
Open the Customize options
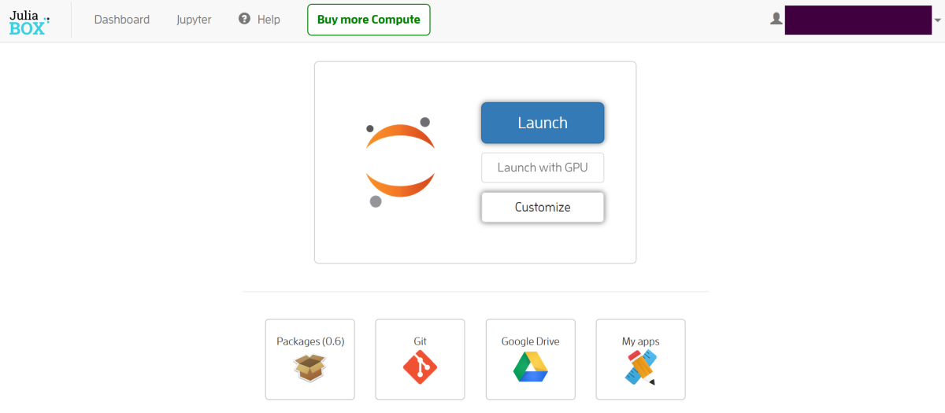[543, 208]
